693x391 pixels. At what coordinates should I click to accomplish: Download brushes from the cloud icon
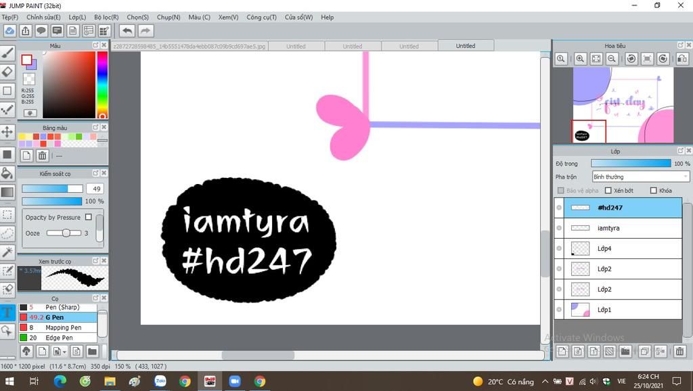[x=26, y=352]
